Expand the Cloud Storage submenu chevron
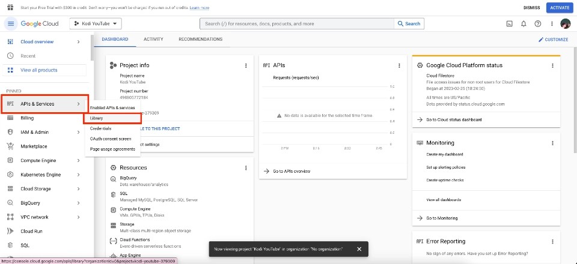This screenshot has width=577, height=264. click(78, 189)
